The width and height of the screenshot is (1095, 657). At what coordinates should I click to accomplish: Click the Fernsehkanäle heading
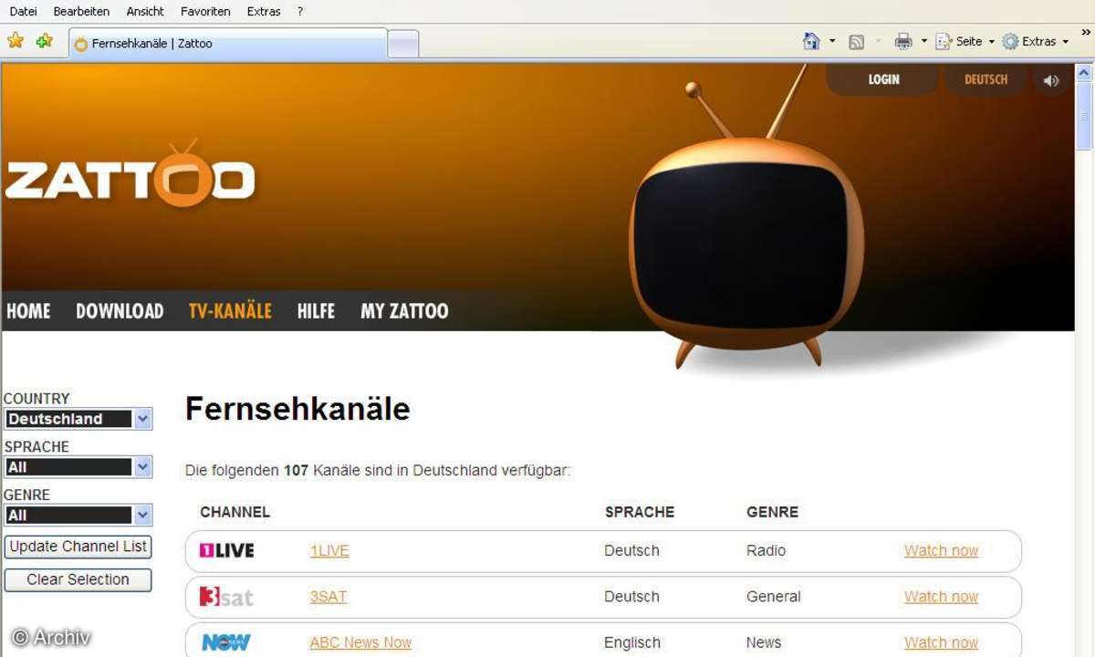coord(297,409)
